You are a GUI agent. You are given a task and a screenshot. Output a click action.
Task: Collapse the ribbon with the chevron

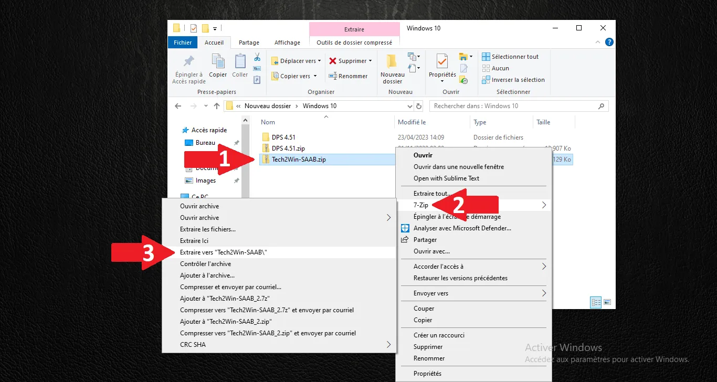[599, 43]
